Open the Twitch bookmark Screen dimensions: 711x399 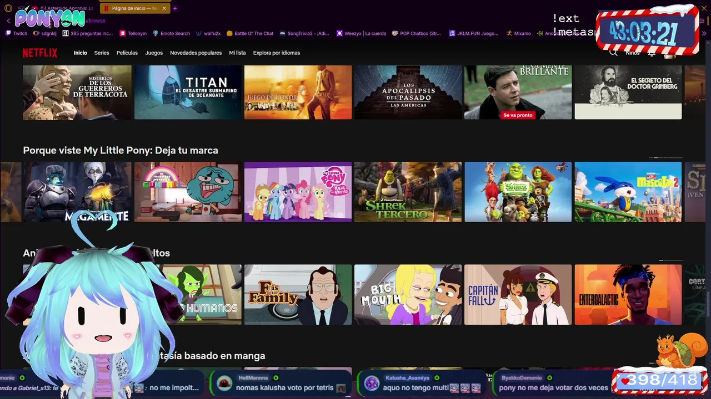coord(16,33)
